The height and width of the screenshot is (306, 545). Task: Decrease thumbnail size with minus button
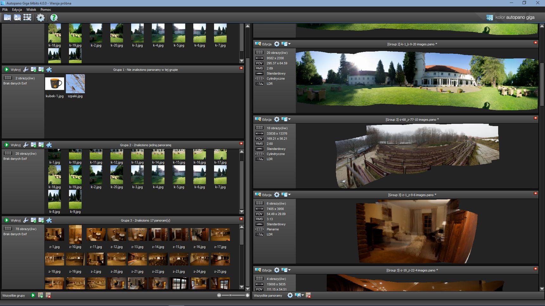click(219, 295)
